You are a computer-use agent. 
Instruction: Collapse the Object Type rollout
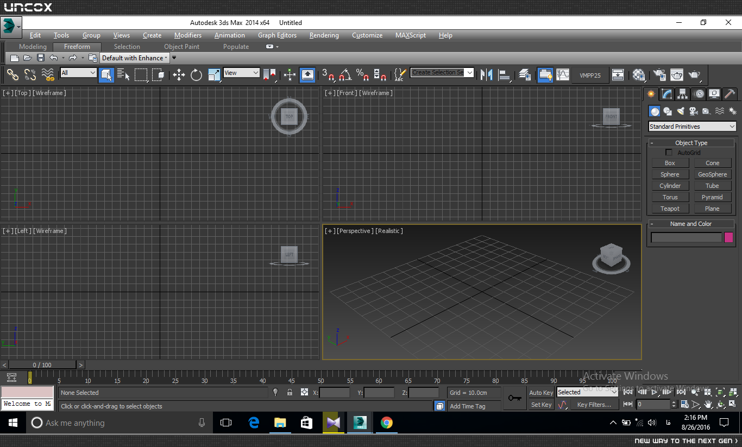pyautogui.click(x=691, y=143)
